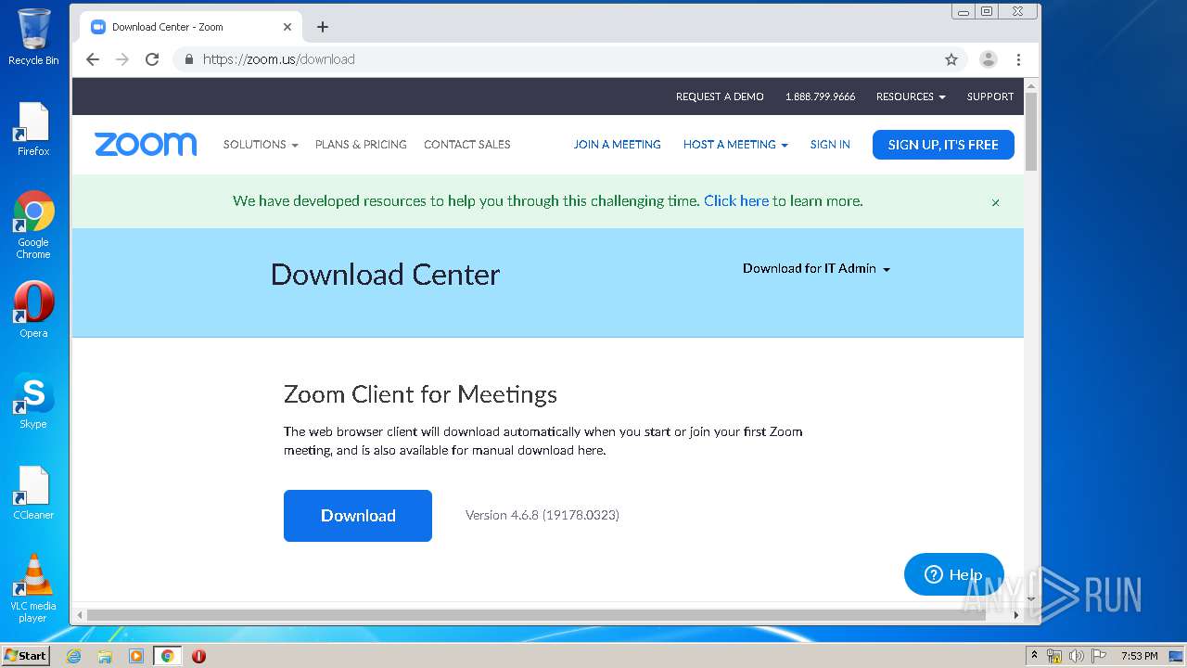This screenshot has width=1187, height=668.
Task: Click the vertical scrollbar thumb
Action: pyautogui.click(x=1030, y=131)
